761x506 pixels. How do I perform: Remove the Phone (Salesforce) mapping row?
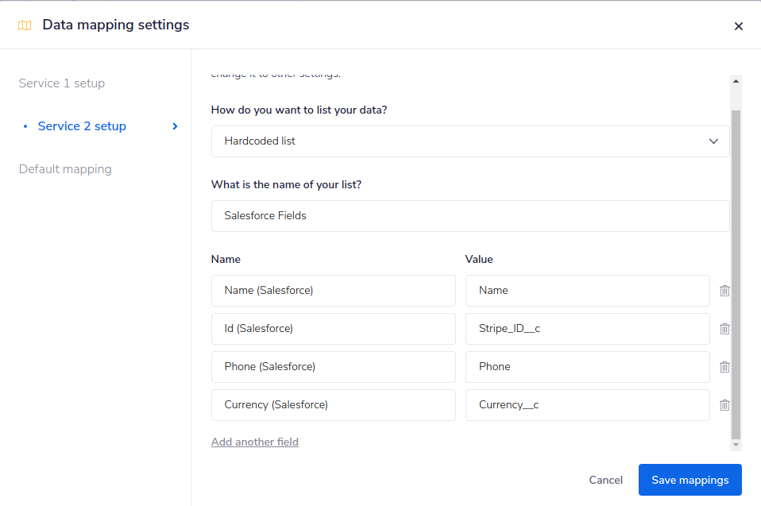[724, 367]
